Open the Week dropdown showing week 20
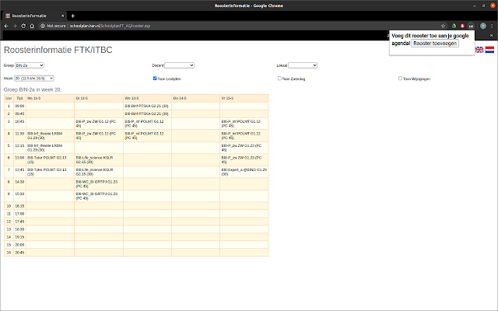 point(34,79)
